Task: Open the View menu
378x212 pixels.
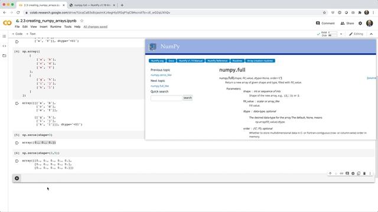Action: tap(34, 26)
